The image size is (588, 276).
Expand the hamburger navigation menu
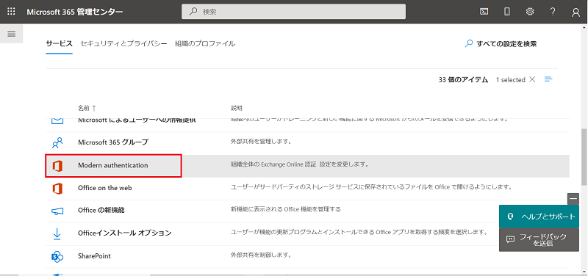12,34
